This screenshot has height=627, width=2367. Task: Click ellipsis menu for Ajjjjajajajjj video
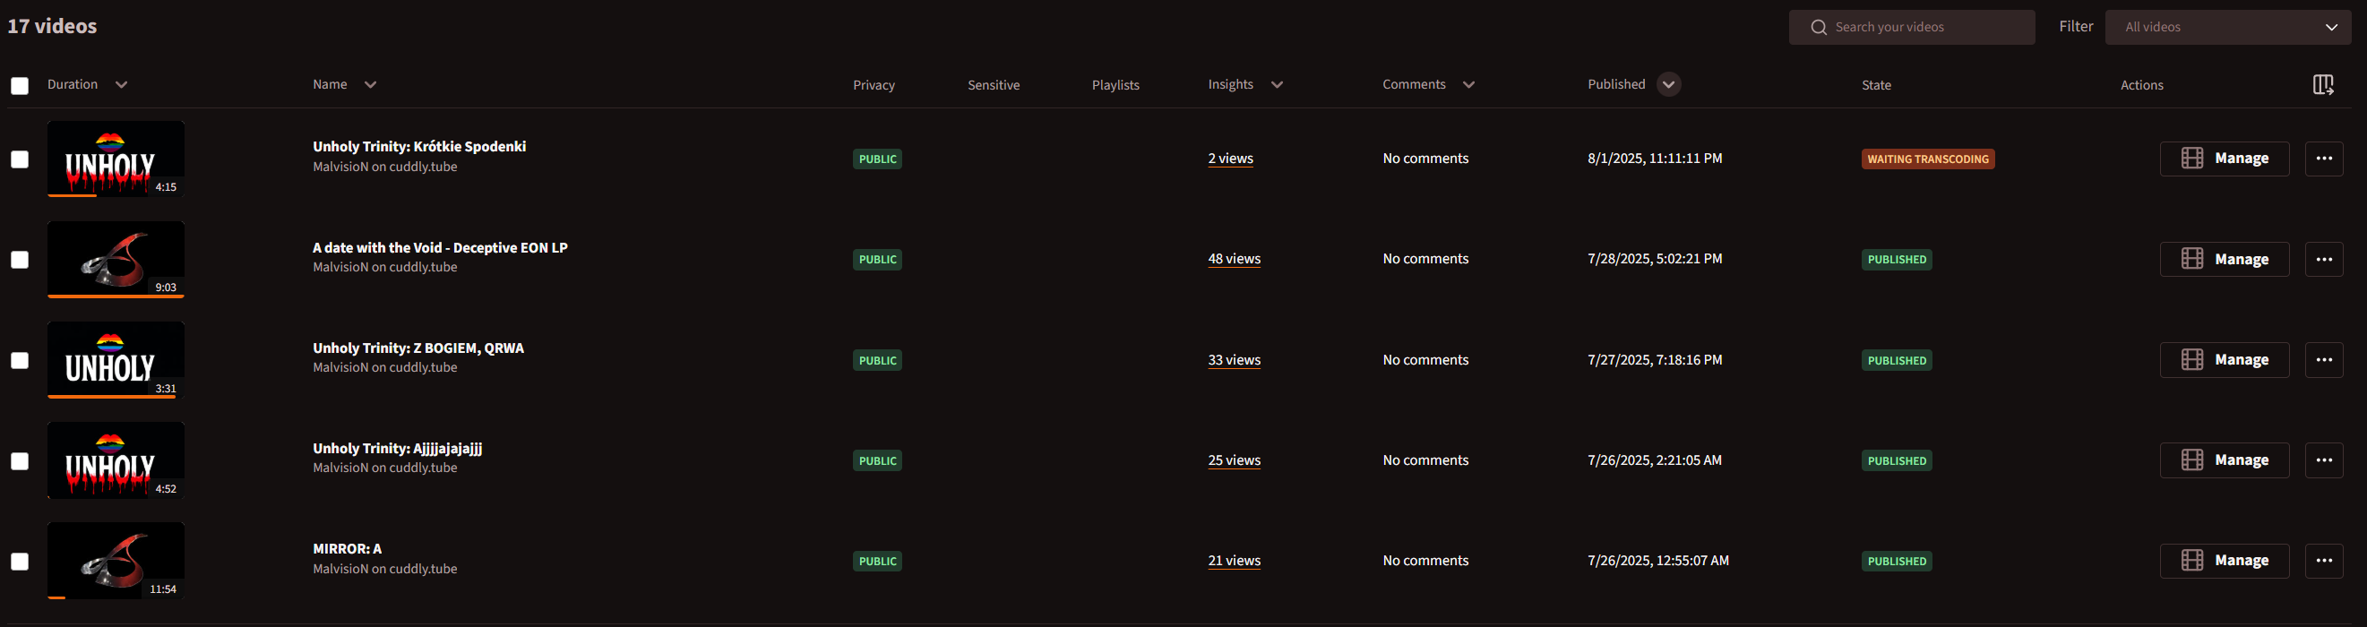[x=2323, y=460]
